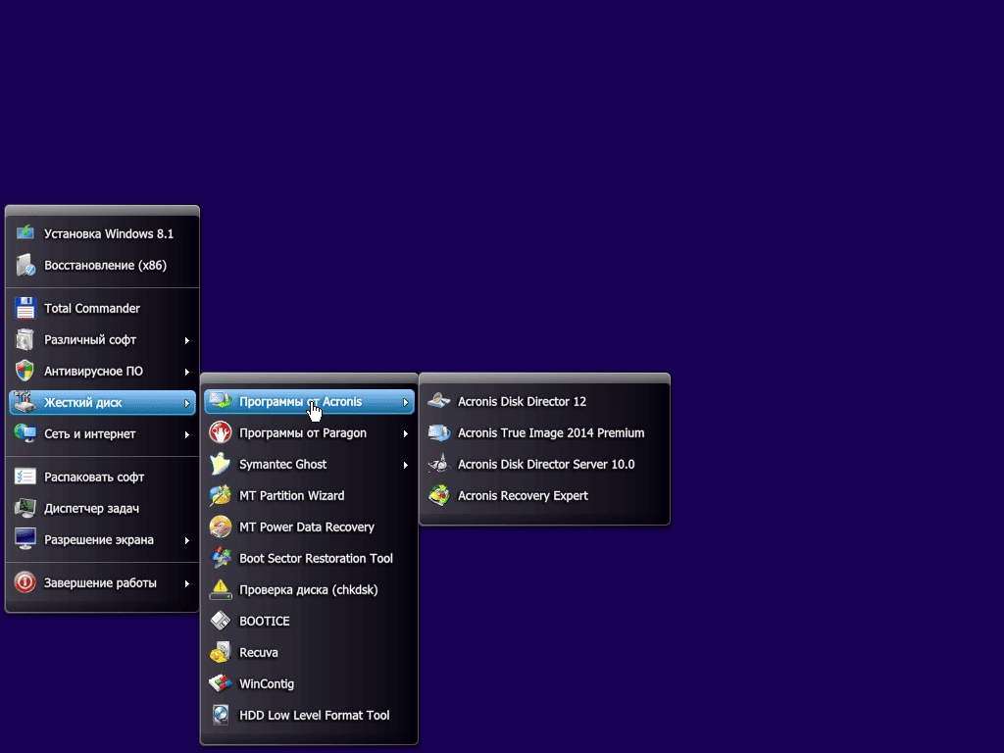Click the Разрешение экрана monitor icon
The height and width of the screenshot is (753, 1004).
click(x=25, y=539)
